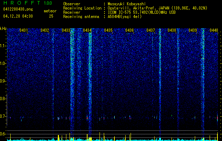Click the HROFFT program title text
The image size is (222, 141).
pyautogui.click(x=22, y=3)
